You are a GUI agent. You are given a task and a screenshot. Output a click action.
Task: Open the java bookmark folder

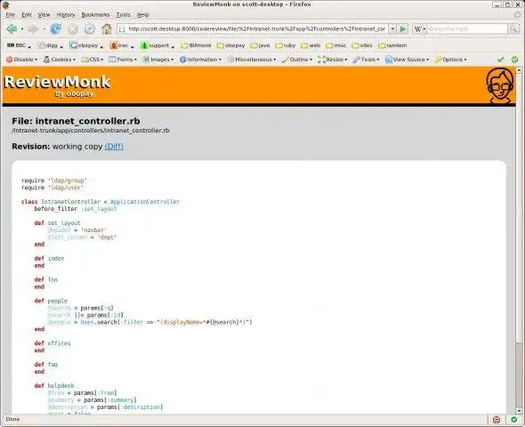(x=260, y=45)
